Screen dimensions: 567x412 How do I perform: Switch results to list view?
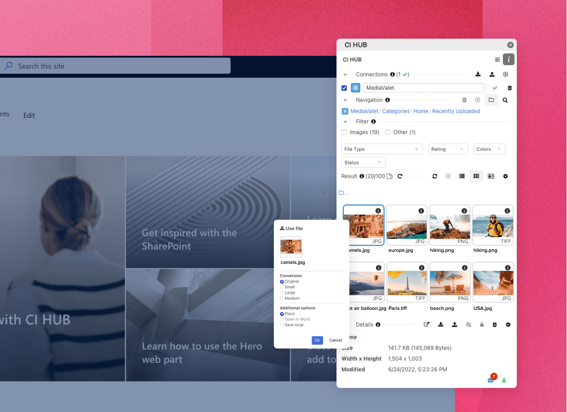coord(462,176)
